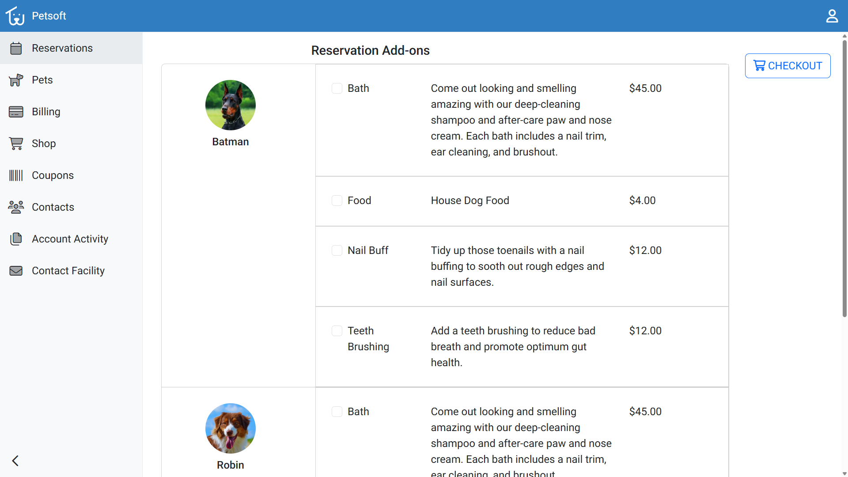This screenshot has width=848, height=477.
Task: Click the Pets dog icon
Action: coord(16,80)
